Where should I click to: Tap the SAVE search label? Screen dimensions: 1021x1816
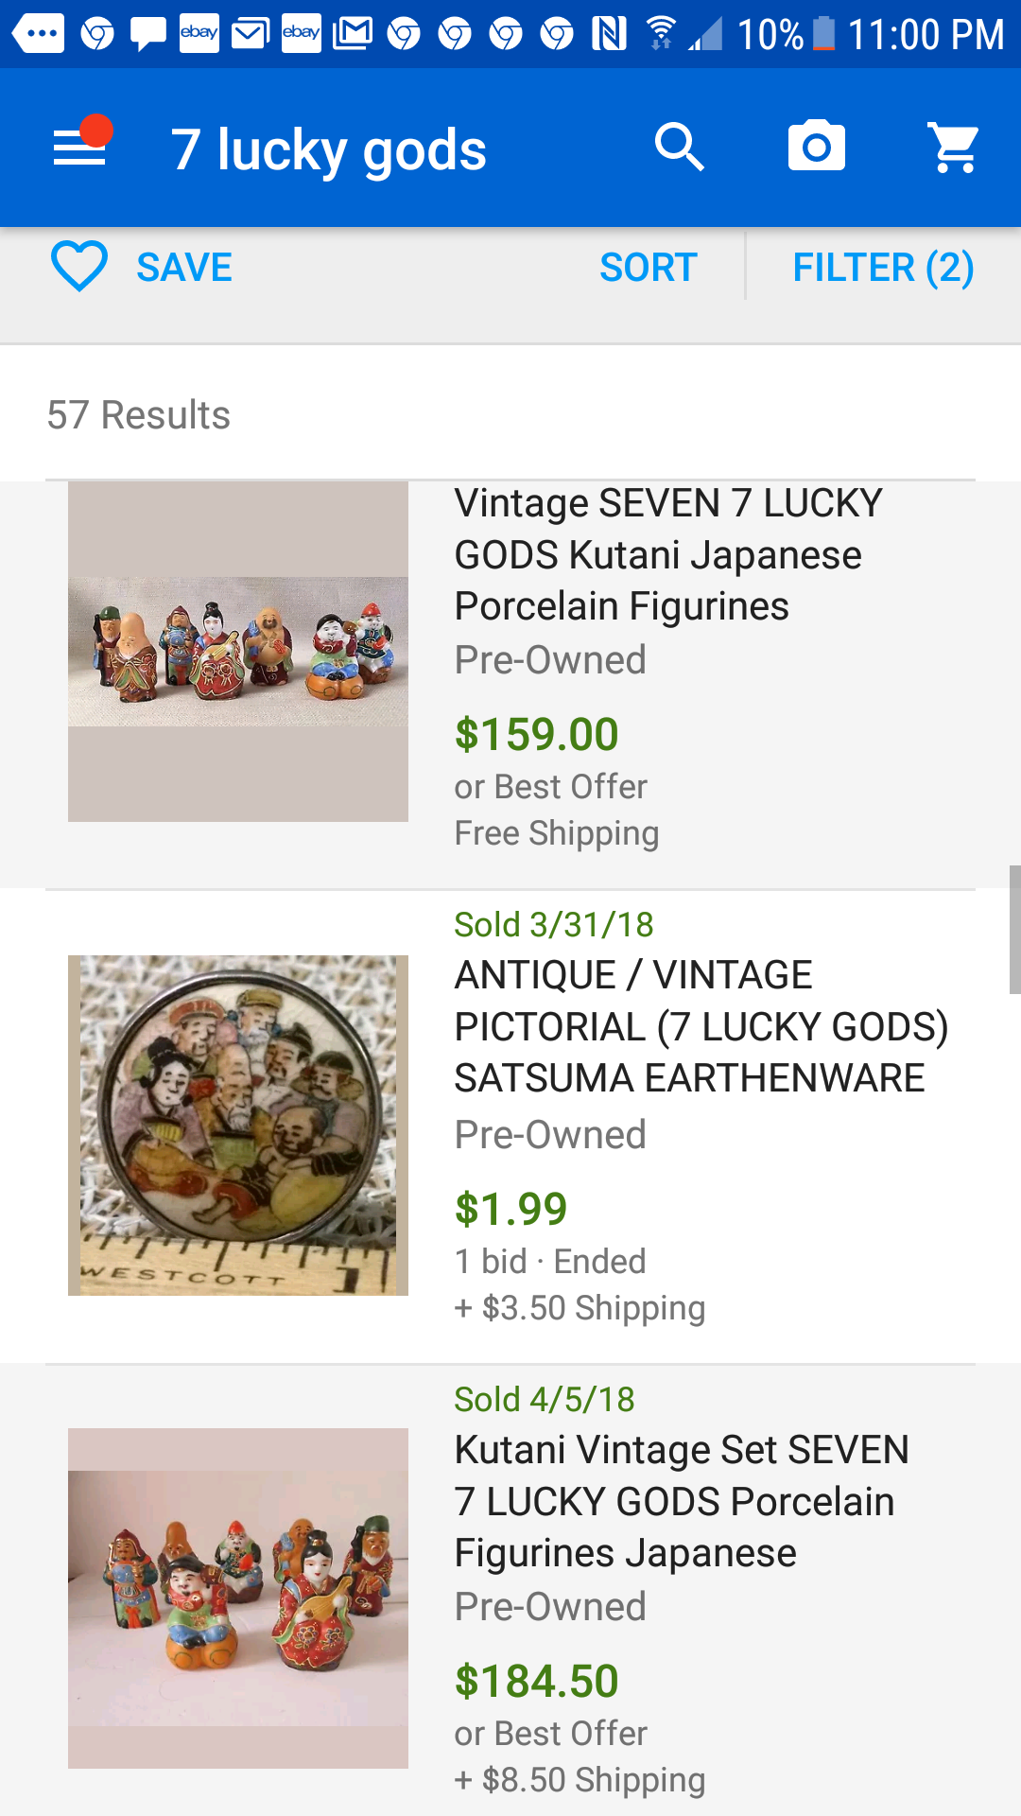point(184,268)
